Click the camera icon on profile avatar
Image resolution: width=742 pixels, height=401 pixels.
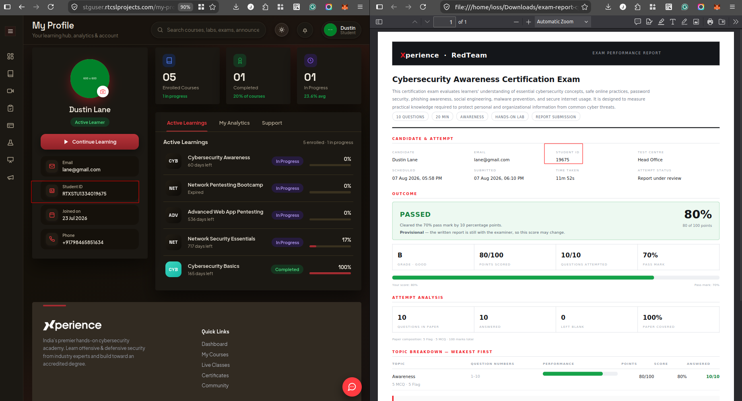103,92
